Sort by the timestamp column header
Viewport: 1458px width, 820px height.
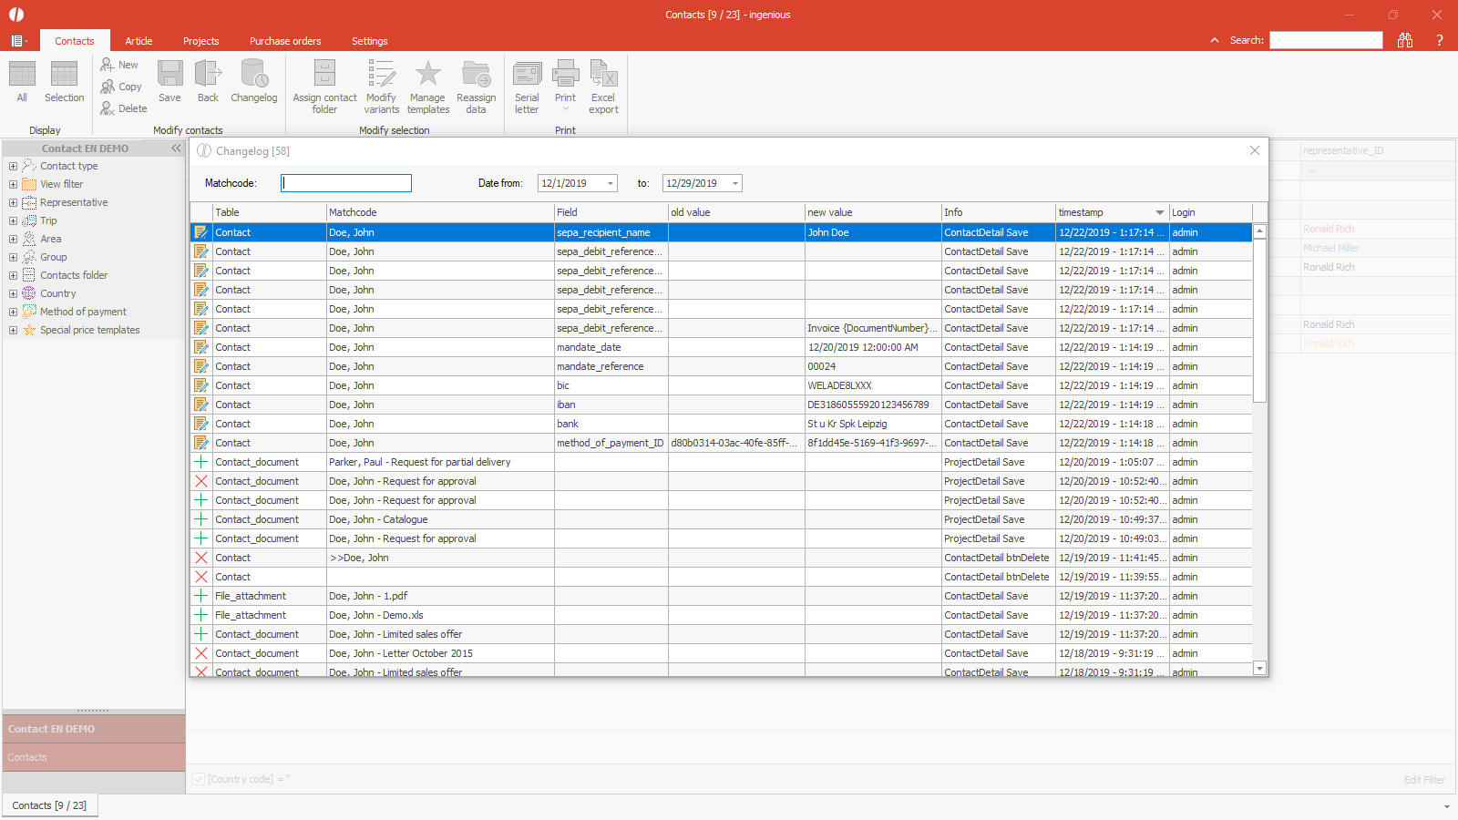(1103, 212)
